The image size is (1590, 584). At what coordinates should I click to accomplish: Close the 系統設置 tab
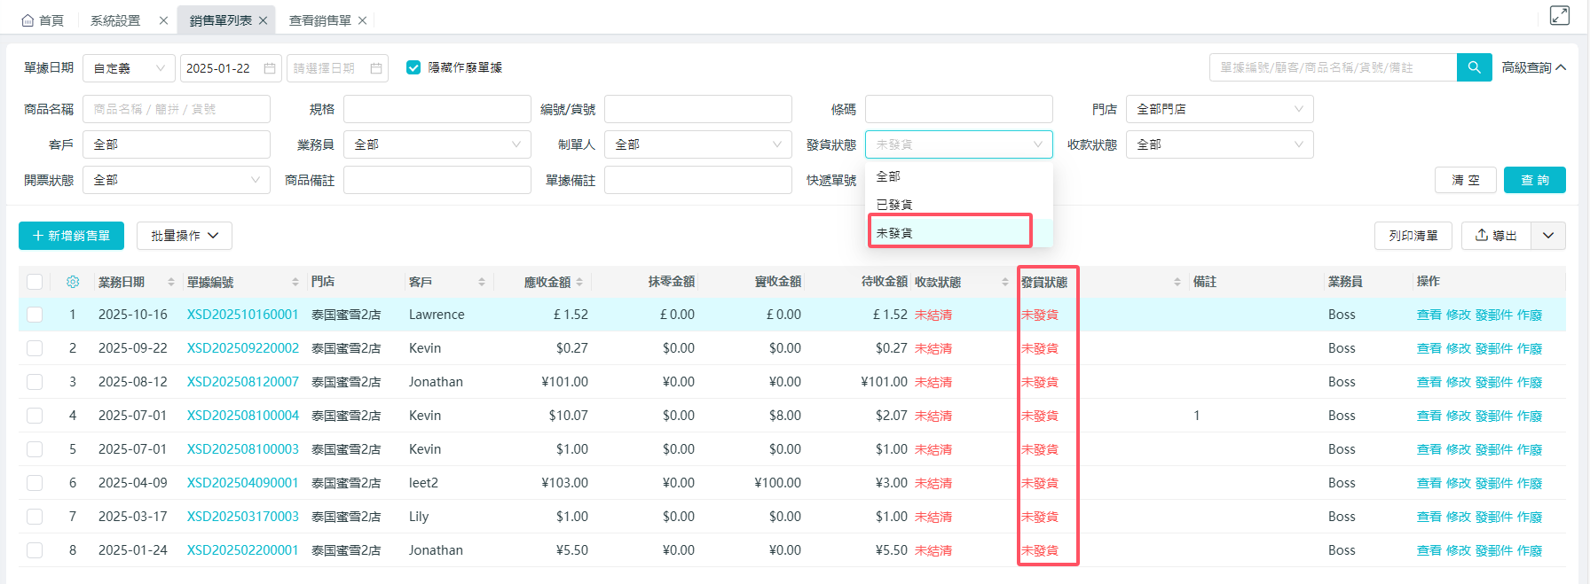point(163,20)
